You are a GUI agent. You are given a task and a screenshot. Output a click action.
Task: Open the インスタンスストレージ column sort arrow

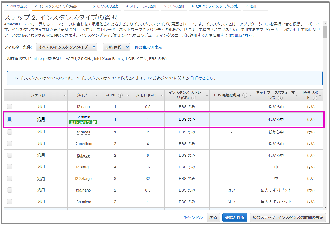(x=207, y=96)
